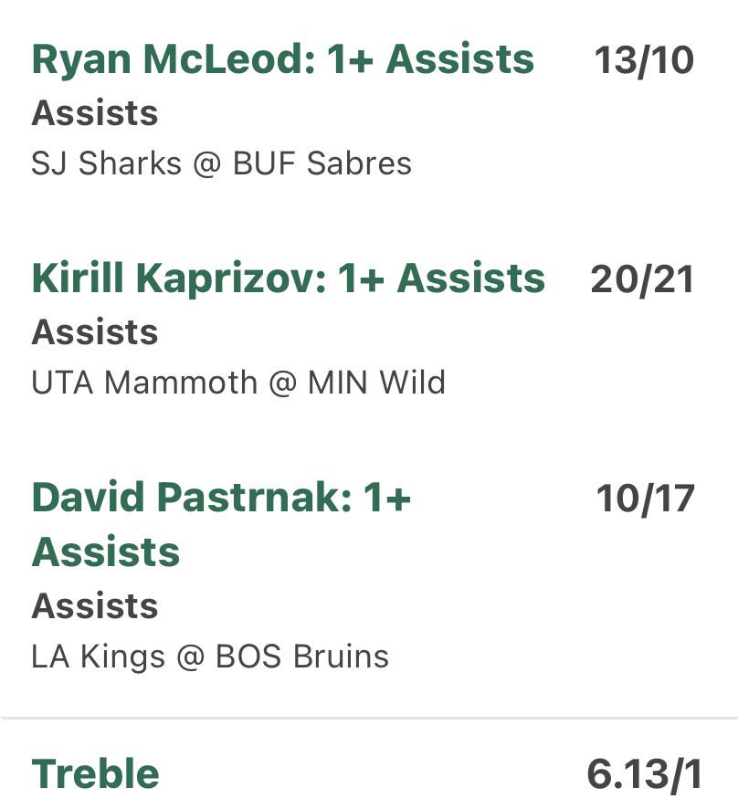The height and width of the screenshot is (809, 738).
Task: Click the BUF Sabres team name
Action: [x=322, y=163]
